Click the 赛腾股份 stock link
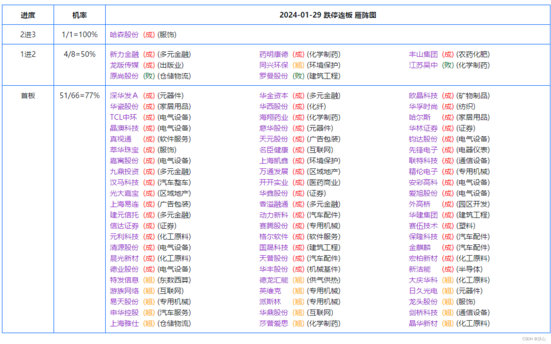This screenshot has width=551, height=344. click(x=273, y=226)
